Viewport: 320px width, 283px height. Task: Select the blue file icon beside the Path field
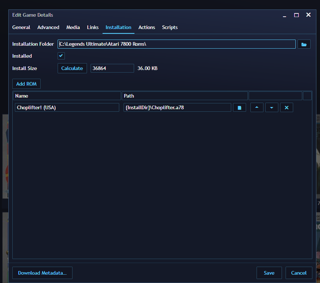[x=239, y=107]
